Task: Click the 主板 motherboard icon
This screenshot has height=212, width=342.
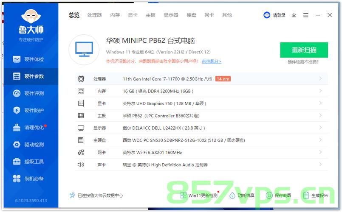Action: click(x=81, y=116)
